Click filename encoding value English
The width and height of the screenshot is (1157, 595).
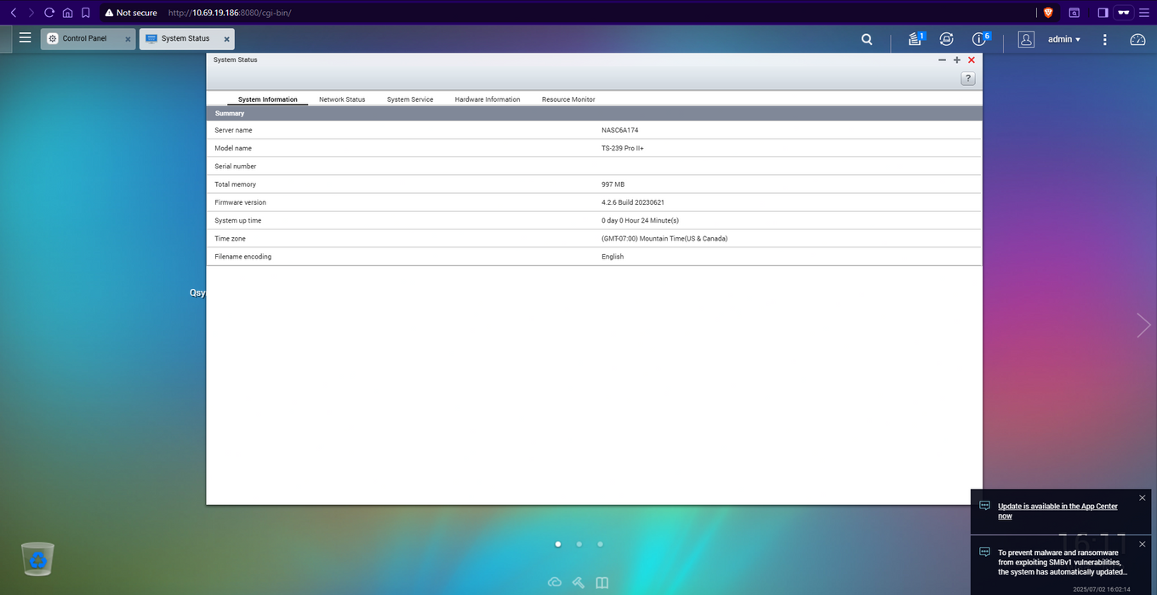[613, 257]
